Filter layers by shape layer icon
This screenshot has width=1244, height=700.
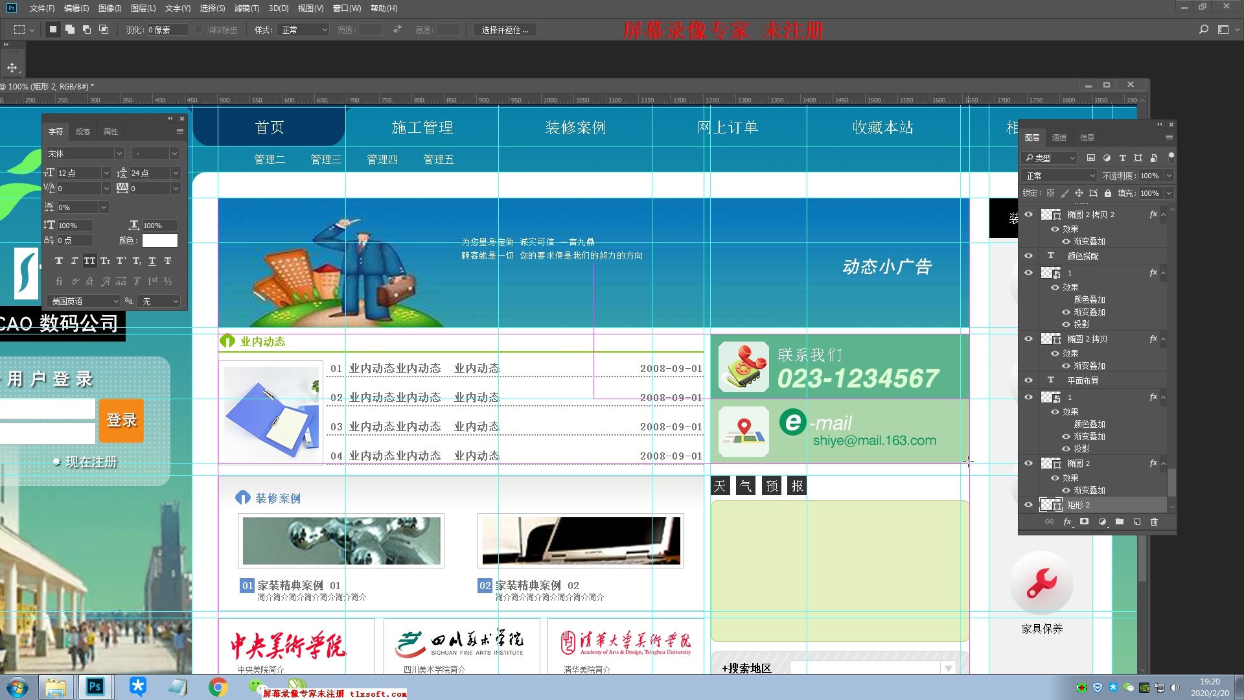(x=1138, y=157)
